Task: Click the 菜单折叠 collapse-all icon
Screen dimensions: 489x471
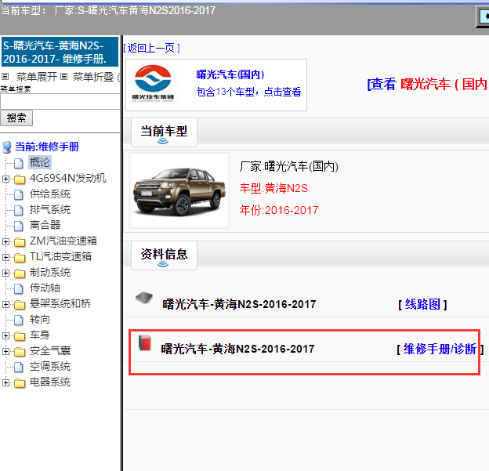Action: (x=63, y=77)
